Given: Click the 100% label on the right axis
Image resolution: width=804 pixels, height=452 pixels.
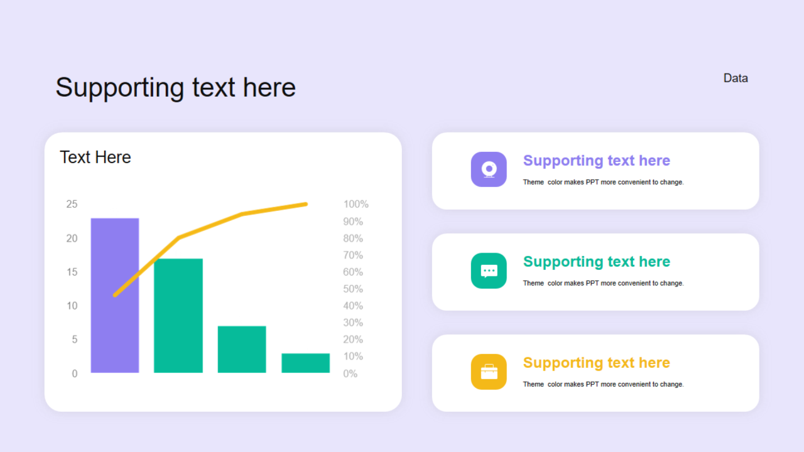Looking at the screenshot, I should 356,204.
